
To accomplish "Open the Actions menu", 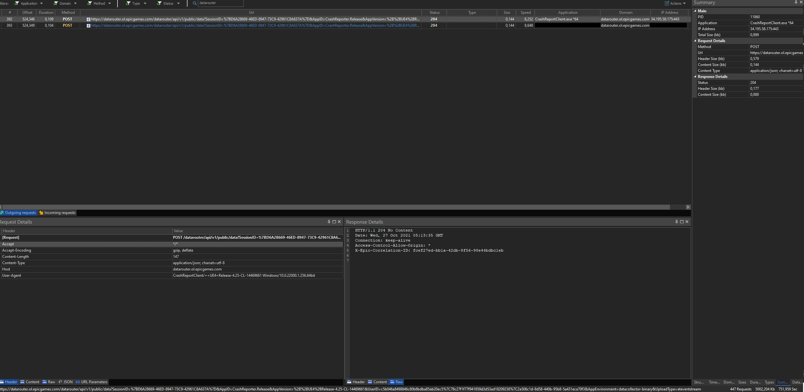I will click(x=675, y=3).
